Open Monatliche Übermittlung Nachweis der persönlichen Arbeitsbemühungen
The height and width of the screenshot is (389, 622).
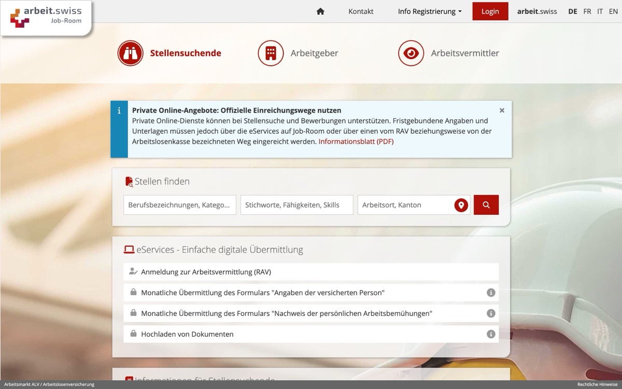point(311,313)
